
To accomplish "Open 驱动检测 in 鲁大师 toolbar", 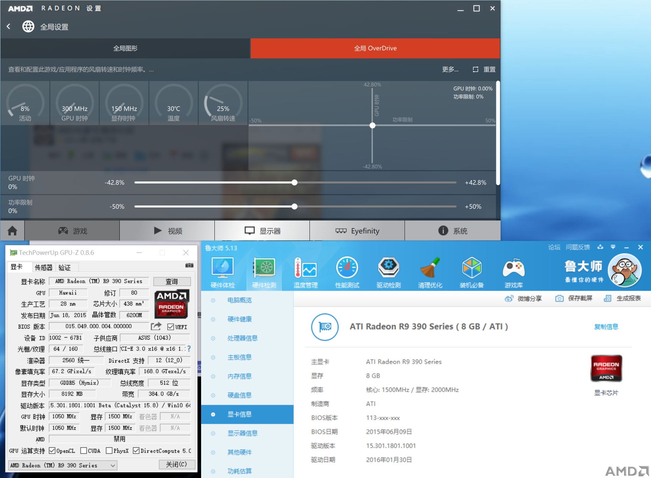I will (389, 273).
